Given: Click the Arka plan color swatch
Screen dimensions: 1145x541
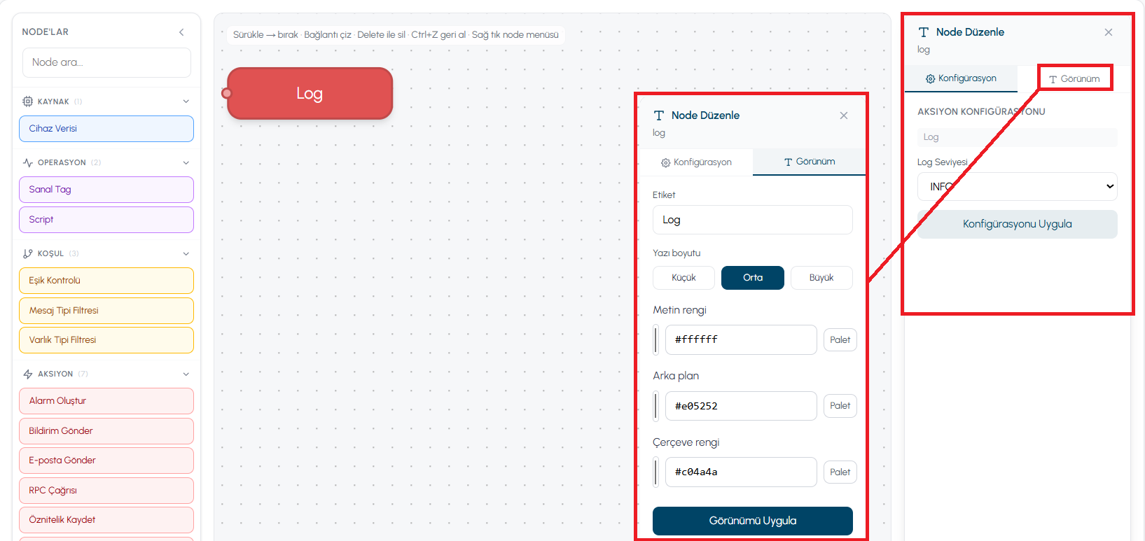Looking at the screenshot, I should 656,406.
